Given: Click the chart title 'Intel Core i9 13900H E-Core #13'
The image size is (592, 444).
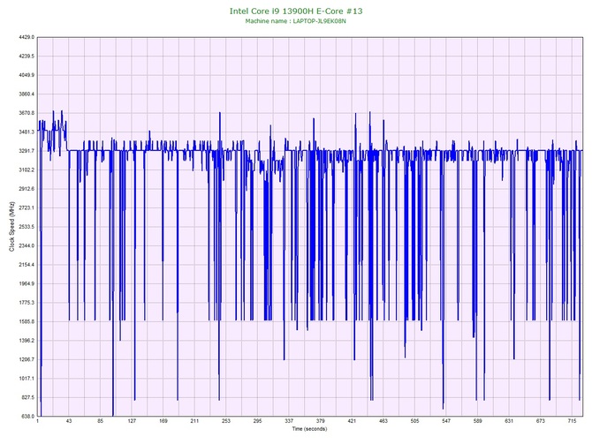Looking at the screenshot, I should 296,11.
